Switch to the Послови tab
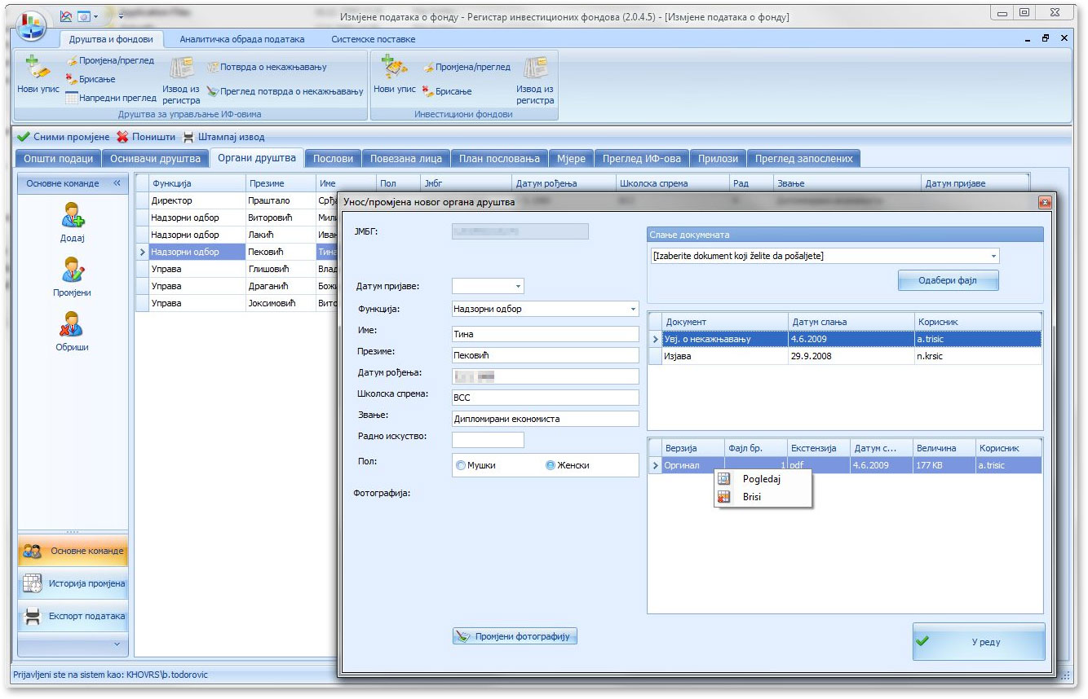The image size is (1088, 699). click(x=333, y=159)
